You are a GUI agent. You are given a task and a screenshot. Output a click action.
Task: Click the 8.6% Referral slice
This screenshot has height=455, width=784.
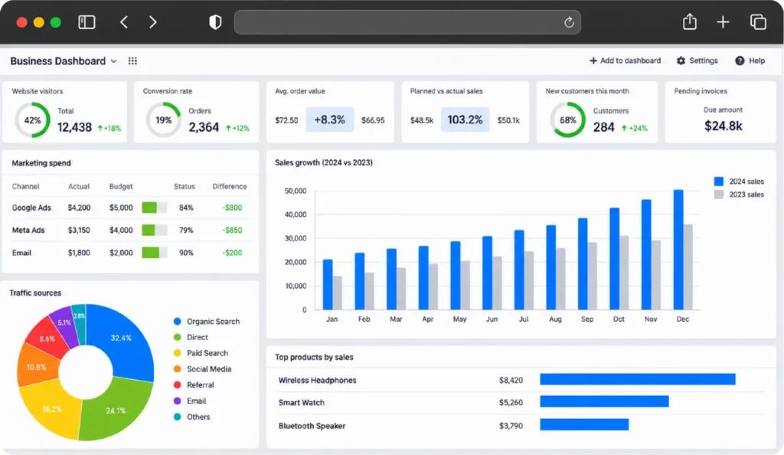pos(46,339)
